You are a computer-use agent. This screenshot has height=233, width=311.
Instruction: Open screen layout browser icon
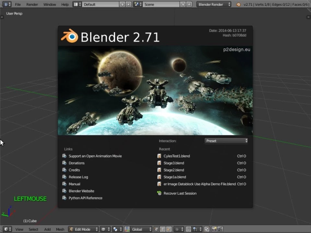tap(77, 4)
